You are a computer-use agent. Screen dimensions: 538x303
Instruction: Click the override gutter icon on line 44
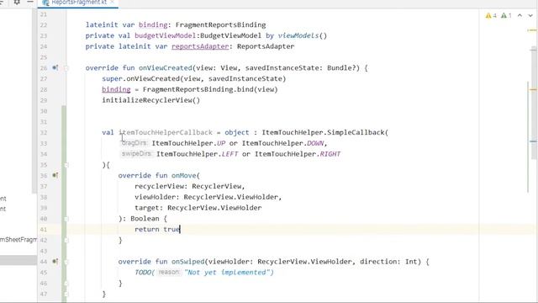pyautogui.click(x=55, y=262)
